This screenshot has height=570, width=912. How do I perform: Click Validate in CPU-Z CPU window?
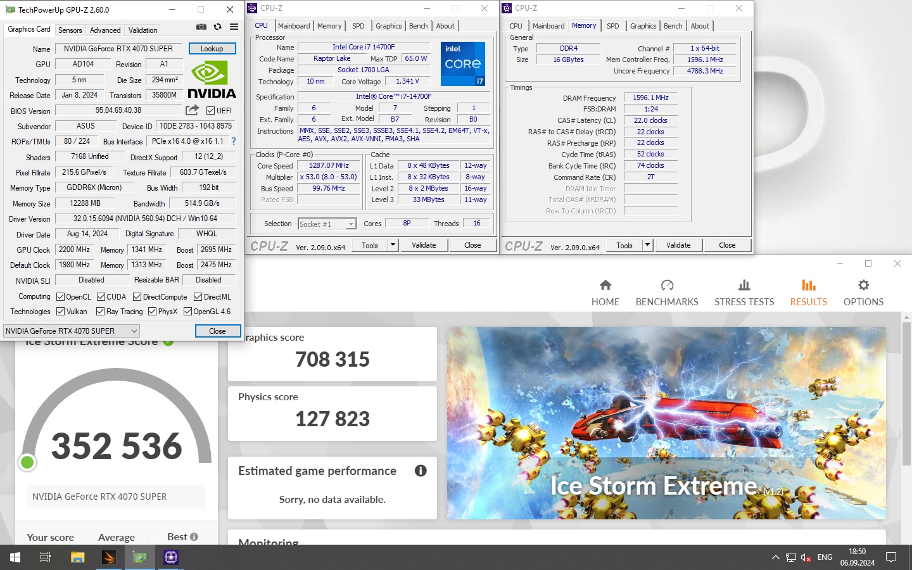coord(424,245)
